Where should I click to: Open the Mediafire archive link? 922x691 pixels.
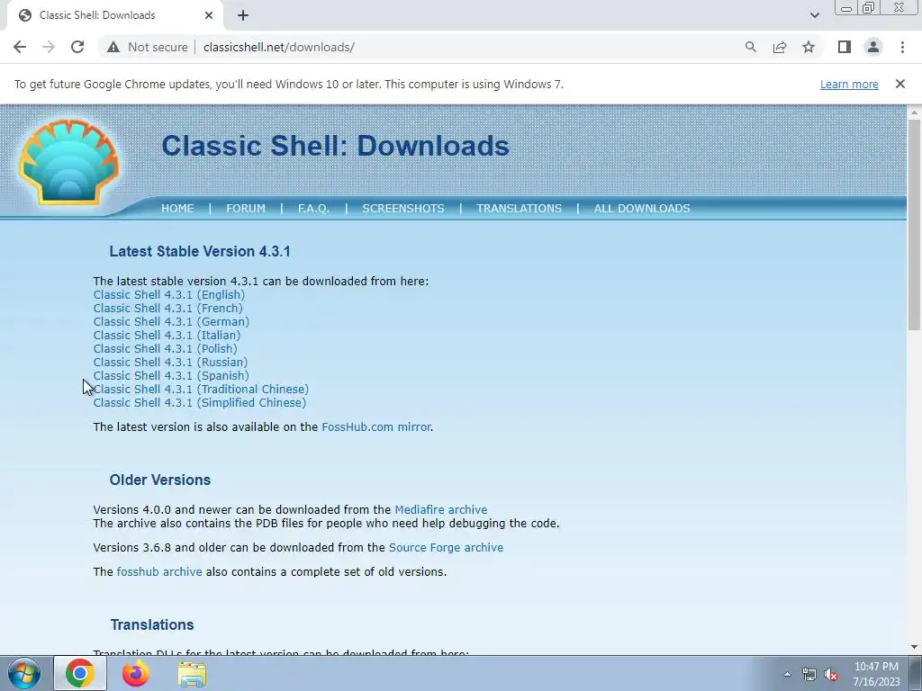[x=441, y=510]
